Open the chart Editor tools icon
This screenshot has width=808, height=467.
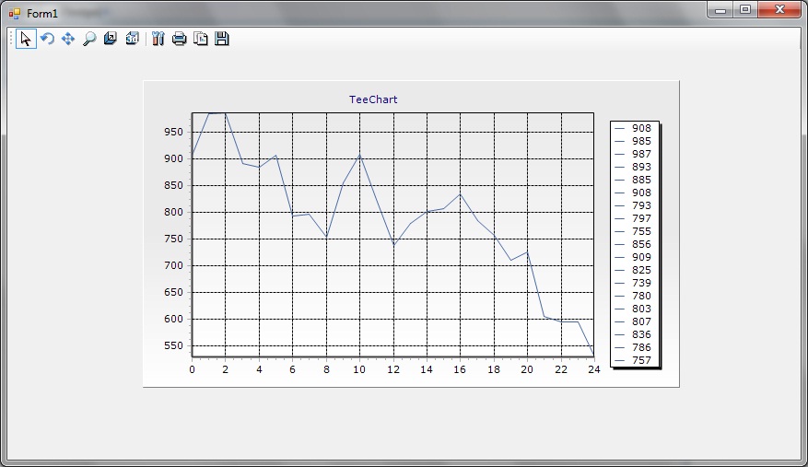(158, 39)
